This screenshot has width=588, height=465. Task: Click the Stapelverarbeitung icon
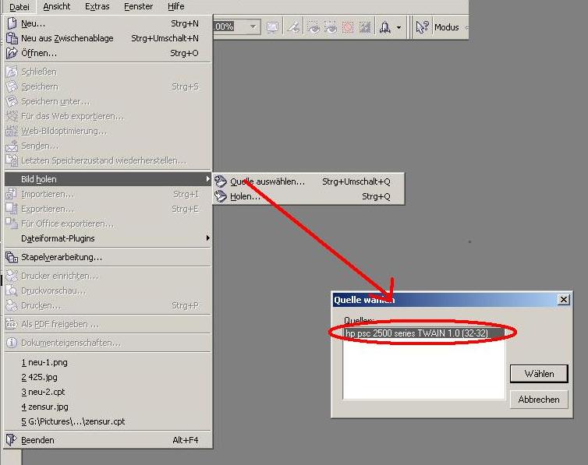[x=11, y=257]
